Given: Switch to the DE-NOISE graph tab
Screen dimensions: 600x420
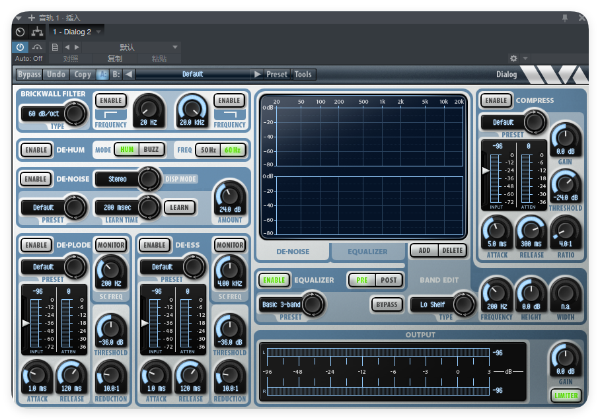Looking at the screenshot, I should click(293, 252).
